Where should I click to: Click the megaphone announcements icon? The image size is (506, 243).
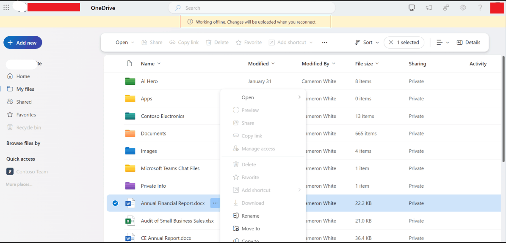click(x=429, y=8)
